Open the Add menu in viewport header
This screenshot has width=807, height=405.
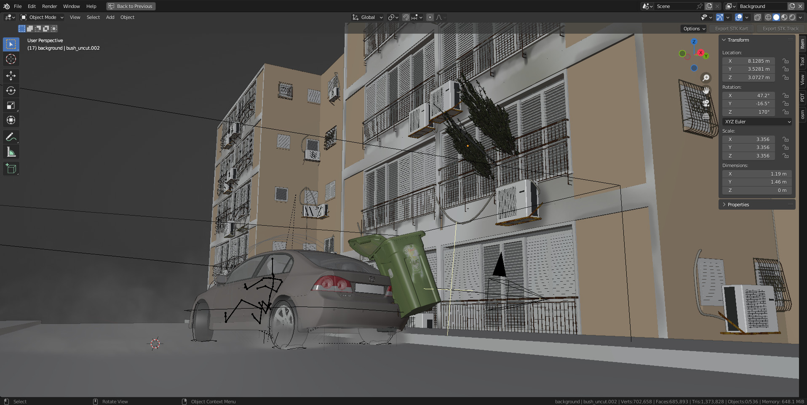[110, 17]
